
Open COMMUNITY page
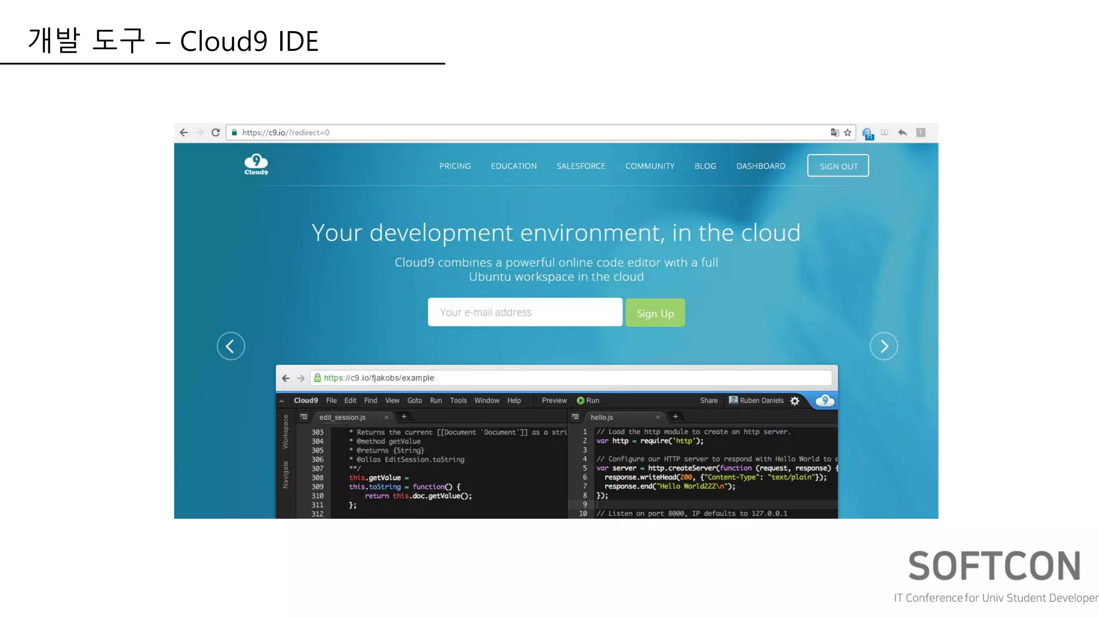tap(650, 166)
